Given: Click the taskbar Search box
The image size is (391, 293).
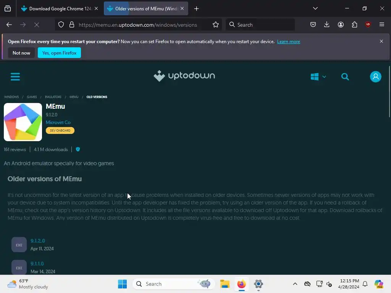Looking at the screenshot, I should [174, 284].
